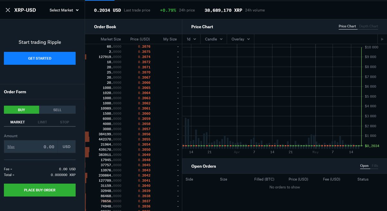Click the Max amount link
This screenshot has height=211, width=387.
pyautogui.click(x=11, y=147)
